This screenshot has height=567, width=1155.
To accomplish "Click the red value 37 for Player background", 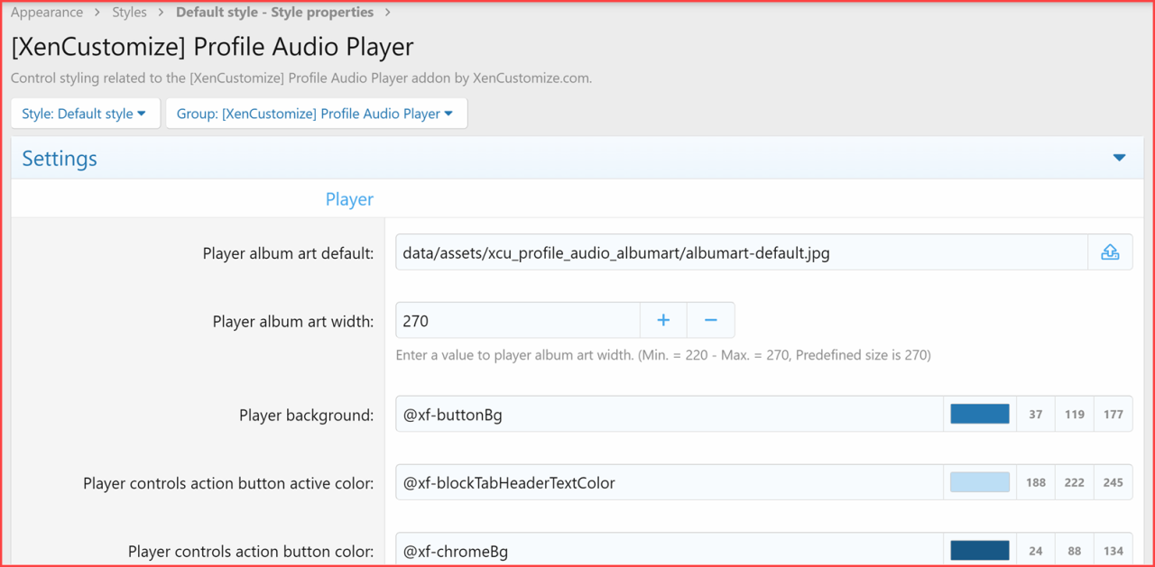I will point(1035,413).
